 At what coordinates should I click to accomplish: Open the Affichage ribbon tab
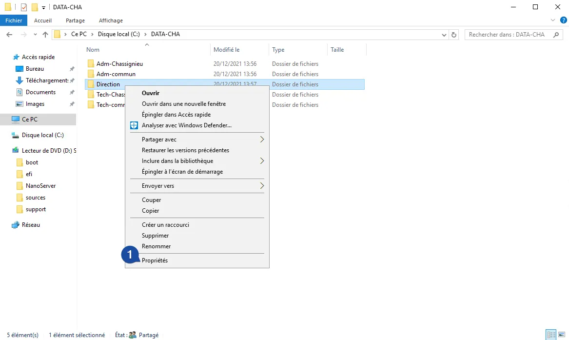coord(111,20)
